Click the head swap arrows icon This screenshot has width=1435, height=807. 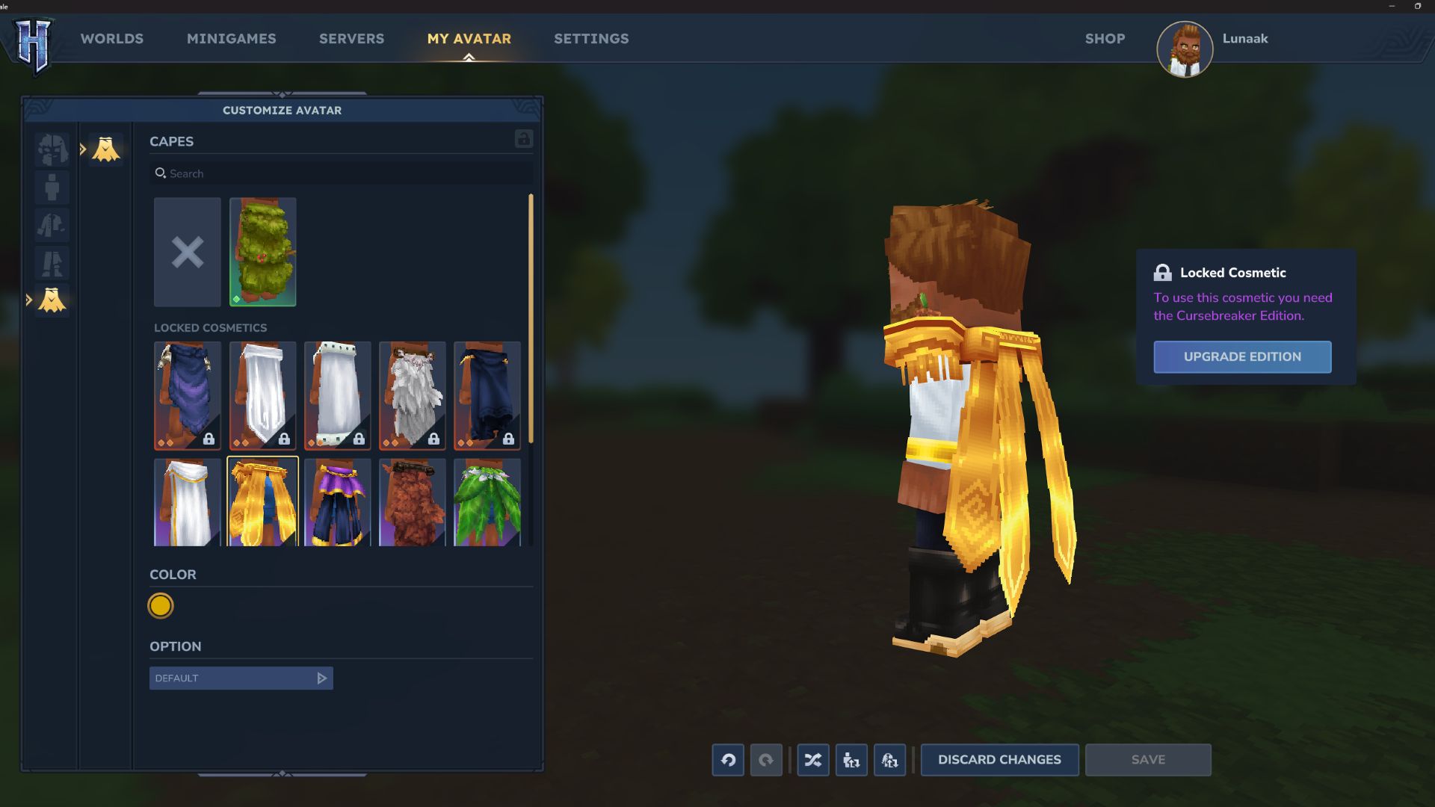tap(889, 760)
